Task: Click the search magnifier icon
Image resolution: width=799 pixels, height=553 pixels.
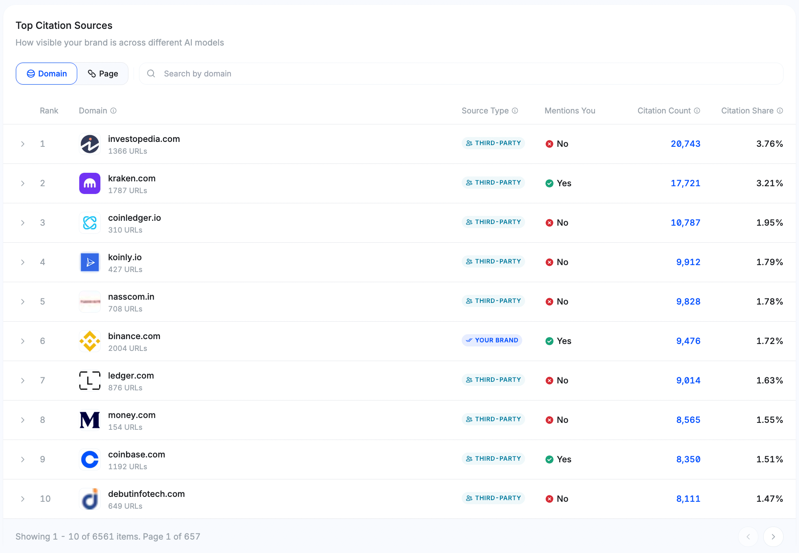Action: (x=151, y=74)
